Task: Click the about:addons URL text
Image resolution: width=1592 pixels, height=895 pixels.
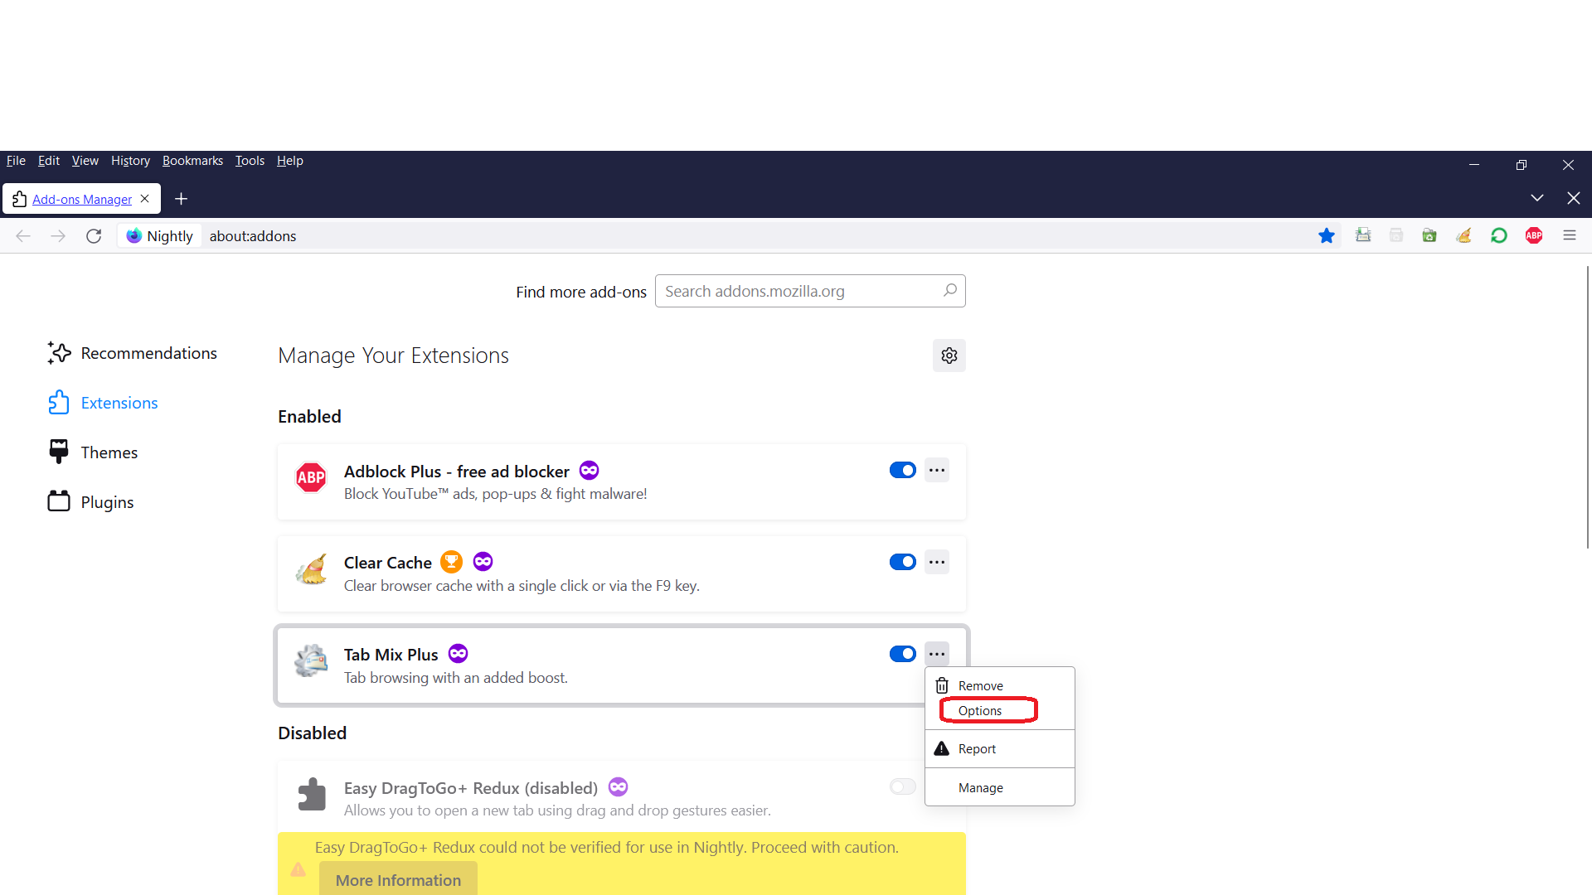Action: 253,236
